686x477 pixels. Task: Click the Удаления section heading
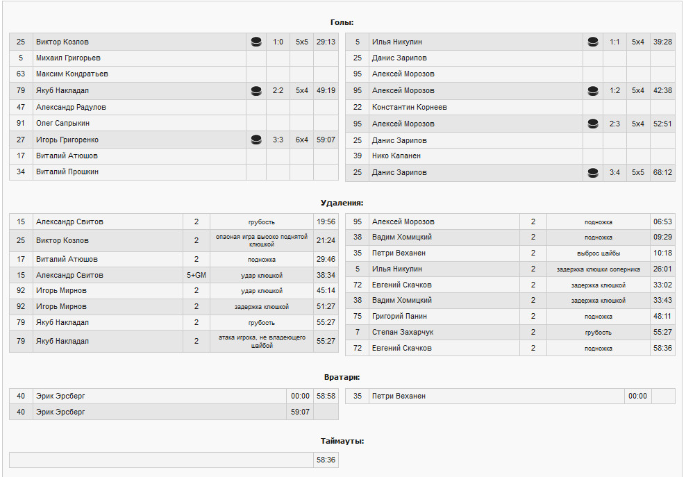pyautogui.click(x=342, y=203)
